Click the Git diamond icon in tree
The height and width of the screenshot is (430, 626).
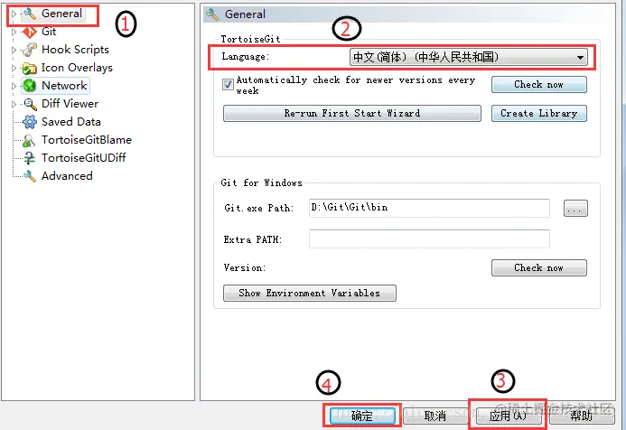[x=30, y=32]
